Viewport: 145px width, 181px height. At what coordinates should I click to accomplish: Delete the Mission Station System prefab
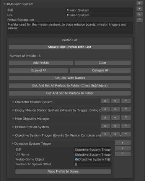click(x=105, y=126)
